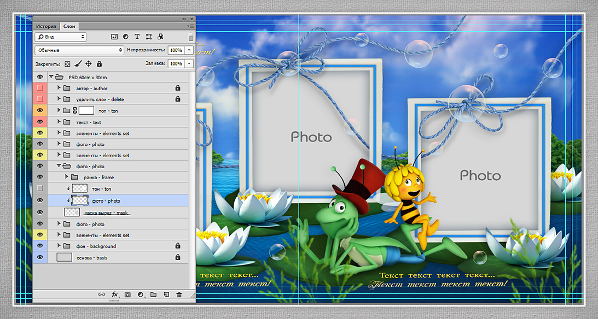Open the Обычные blend mode dropdown
This screenshot has height=319, width=598.
coord(79,50)
